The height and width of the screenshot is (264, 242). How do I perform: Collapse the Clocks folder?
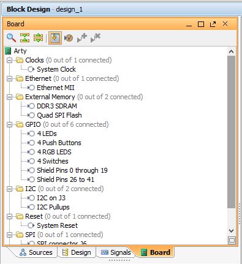[9, 60]
